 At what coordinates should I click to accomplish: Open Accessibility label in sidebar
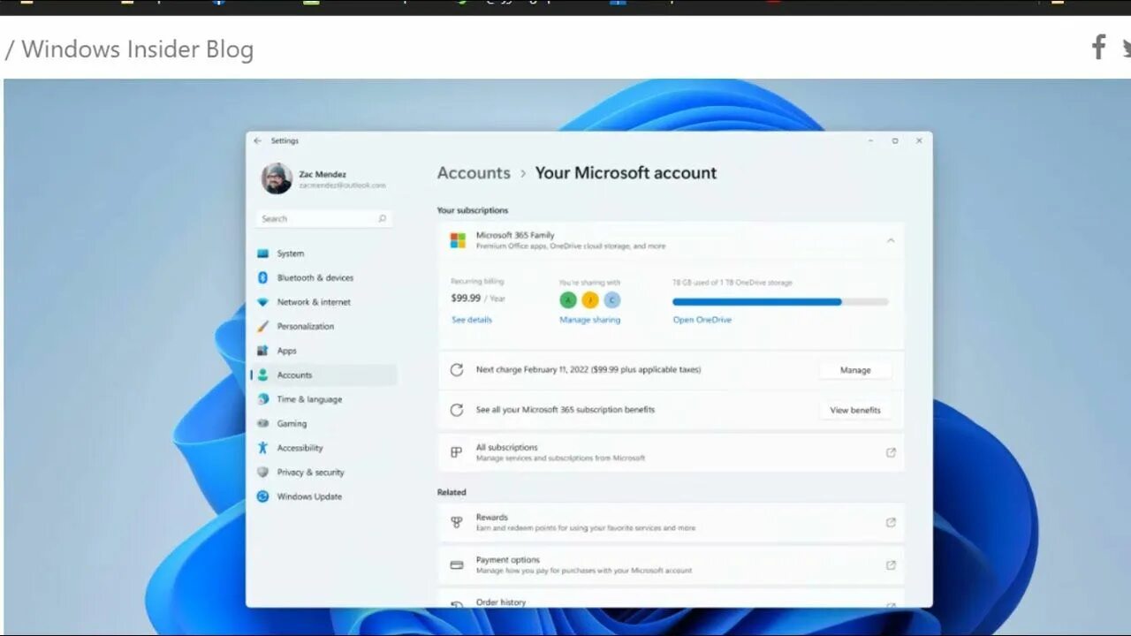300,448
